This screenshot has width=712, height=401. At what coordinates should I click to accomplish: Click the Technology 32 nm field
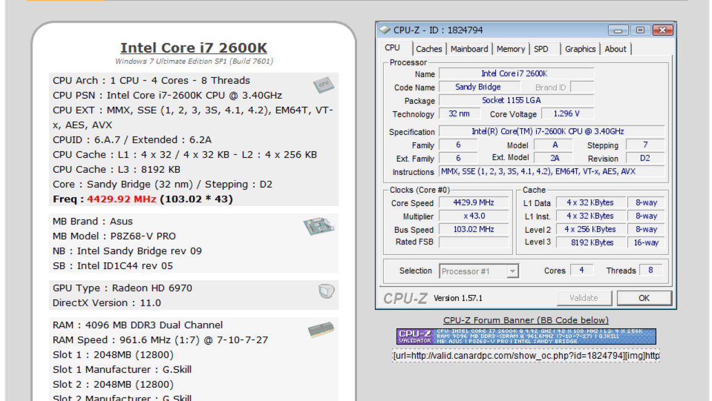pos(459,114)
